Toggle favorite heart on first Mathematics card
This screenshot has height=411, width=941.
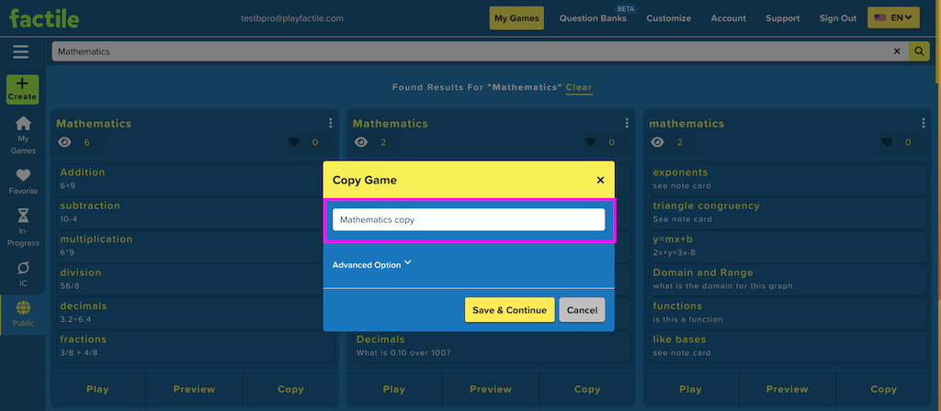pyautogui.click(x=294, y=142)
